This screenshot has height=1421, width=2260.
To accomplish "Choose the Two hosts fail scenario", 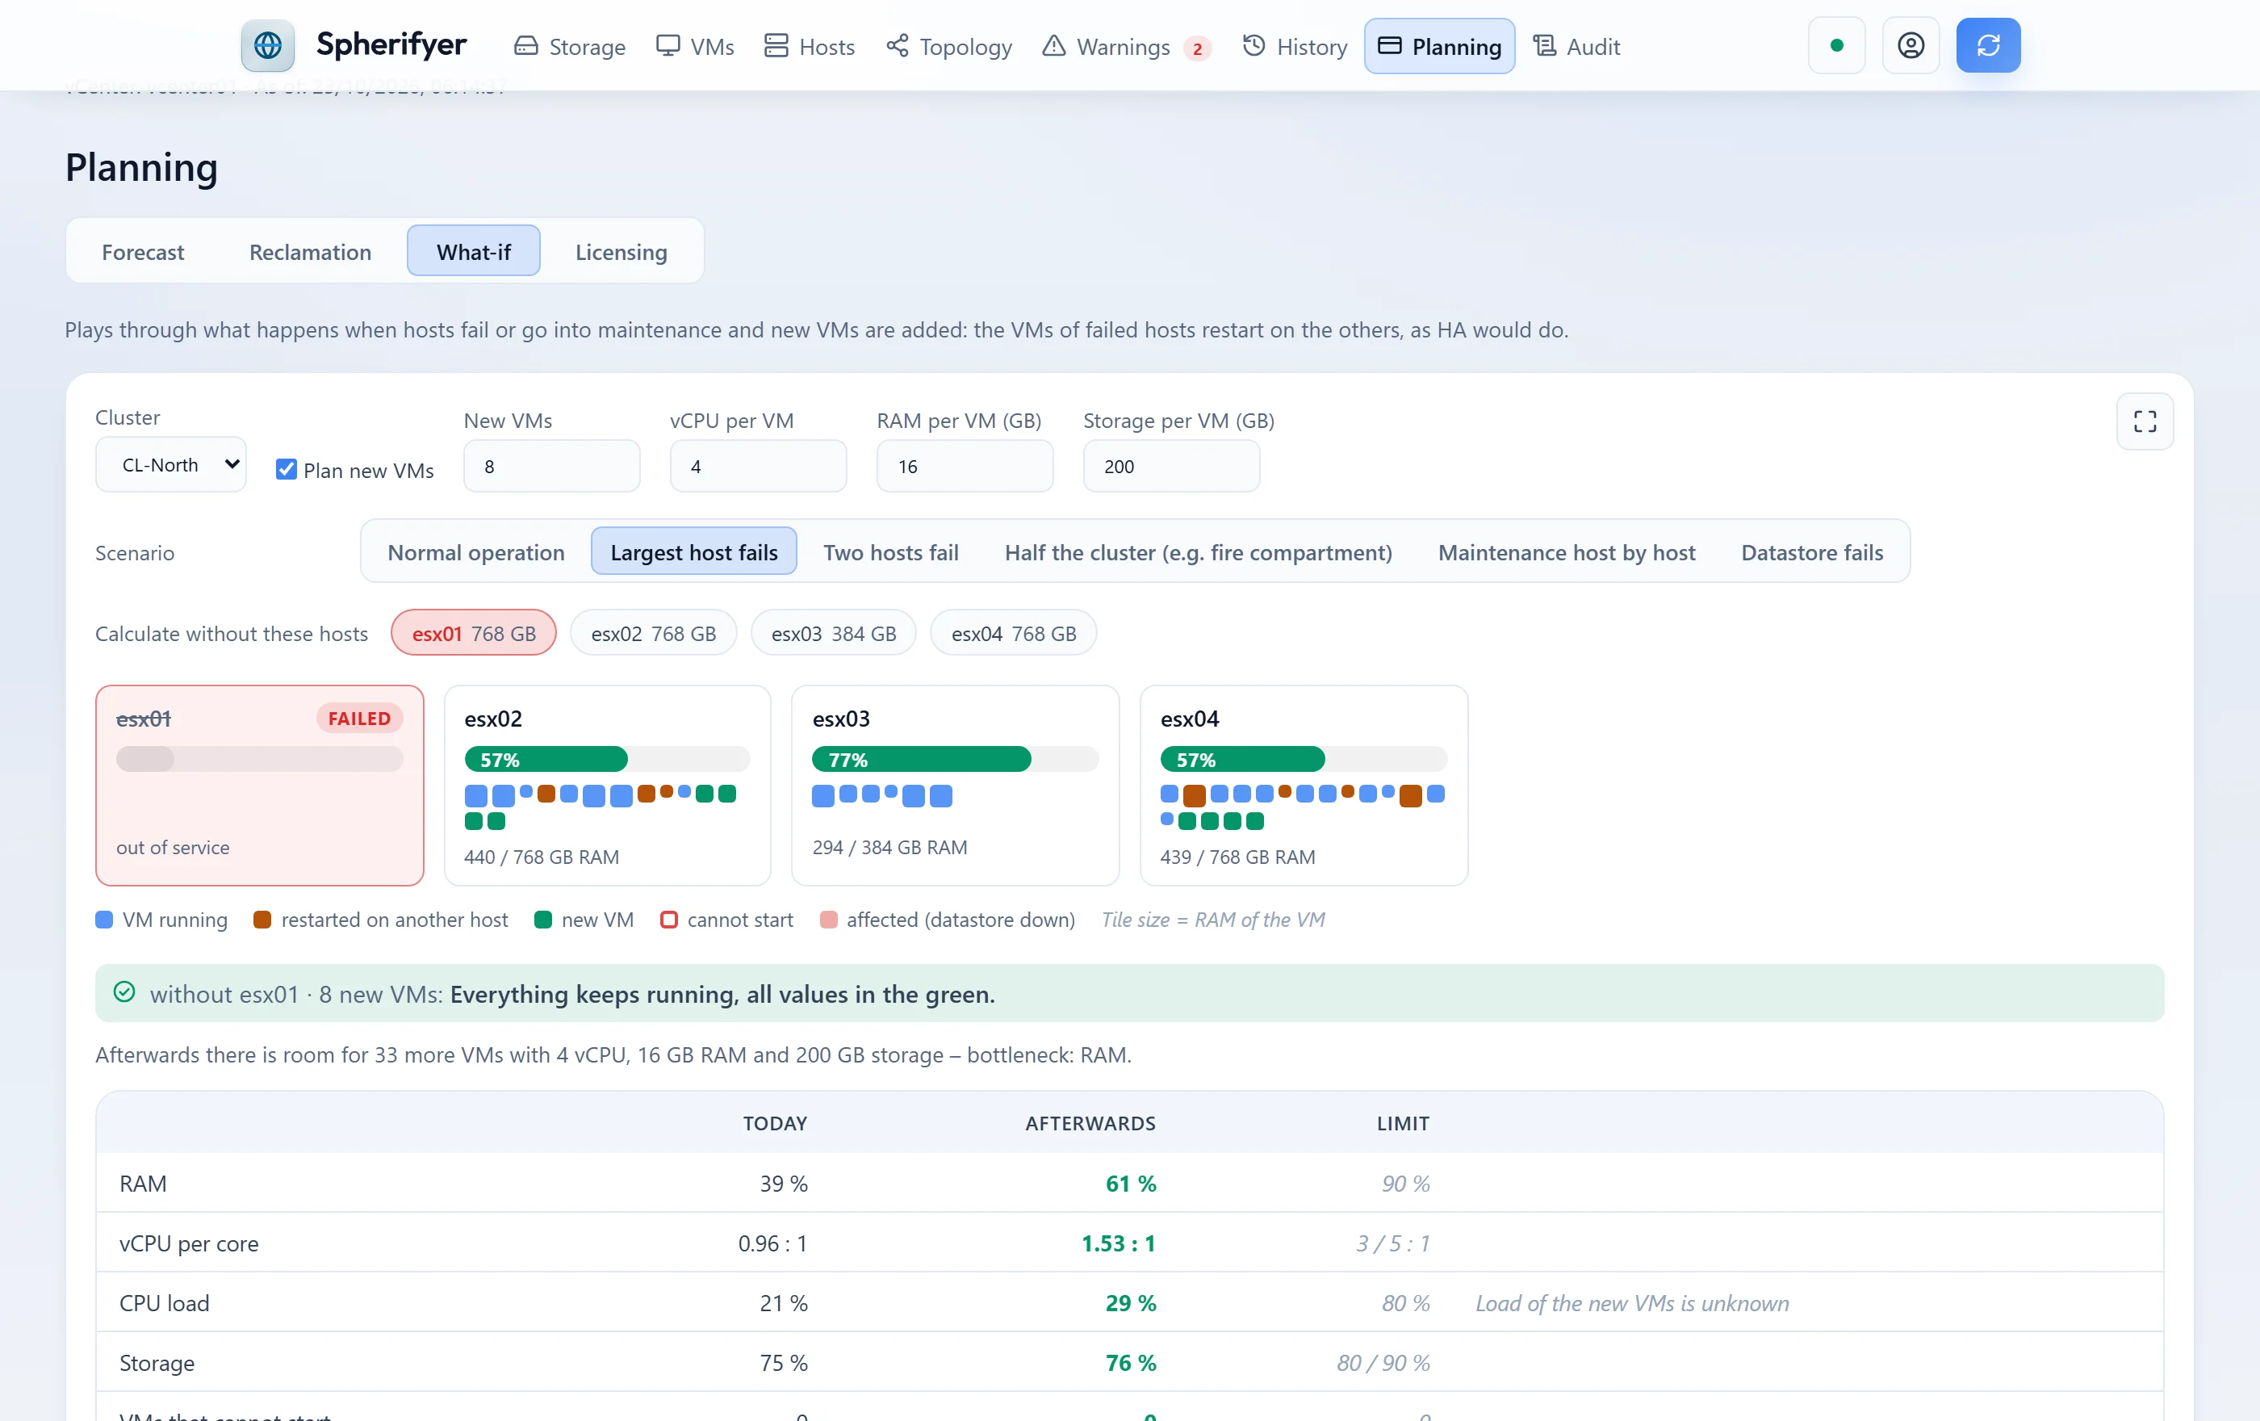I will tap(890, 552).
